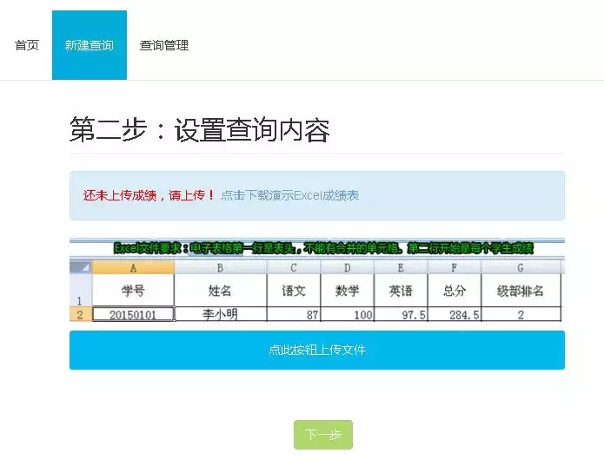604x466 pixels.
Task: Select column C header in sample sheet
Action: (x=294, y=267)
